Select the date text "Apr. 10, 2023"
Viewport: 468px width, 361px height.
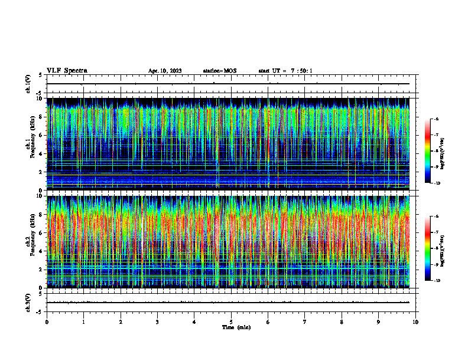pos(165,71)
